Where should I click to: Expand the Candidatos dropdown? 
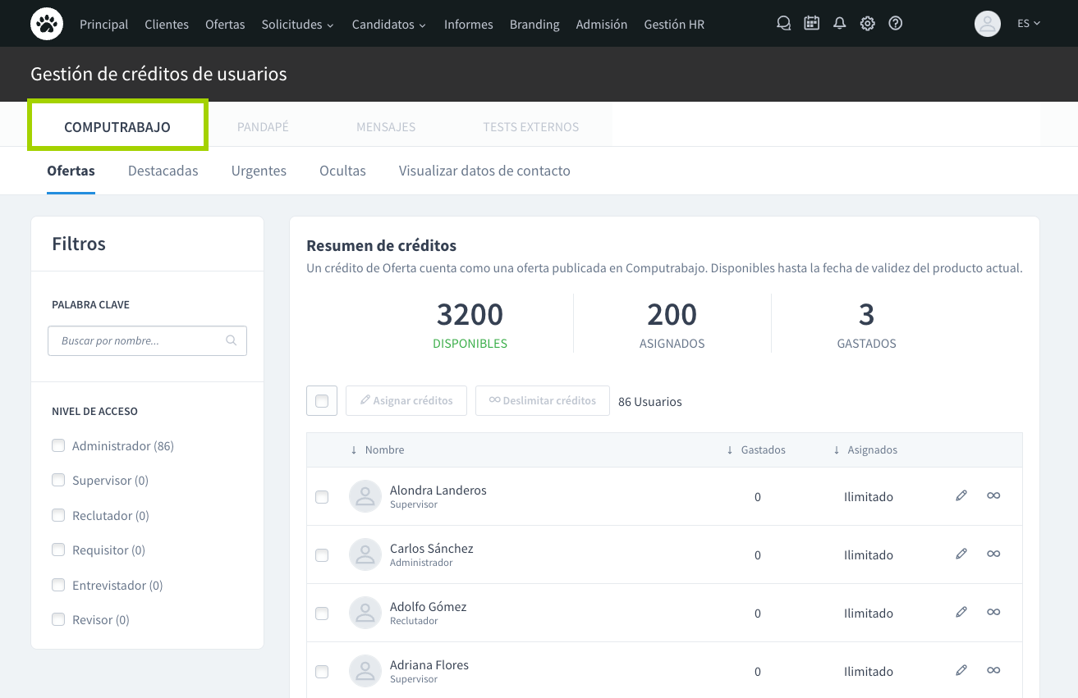click(388, 25)
